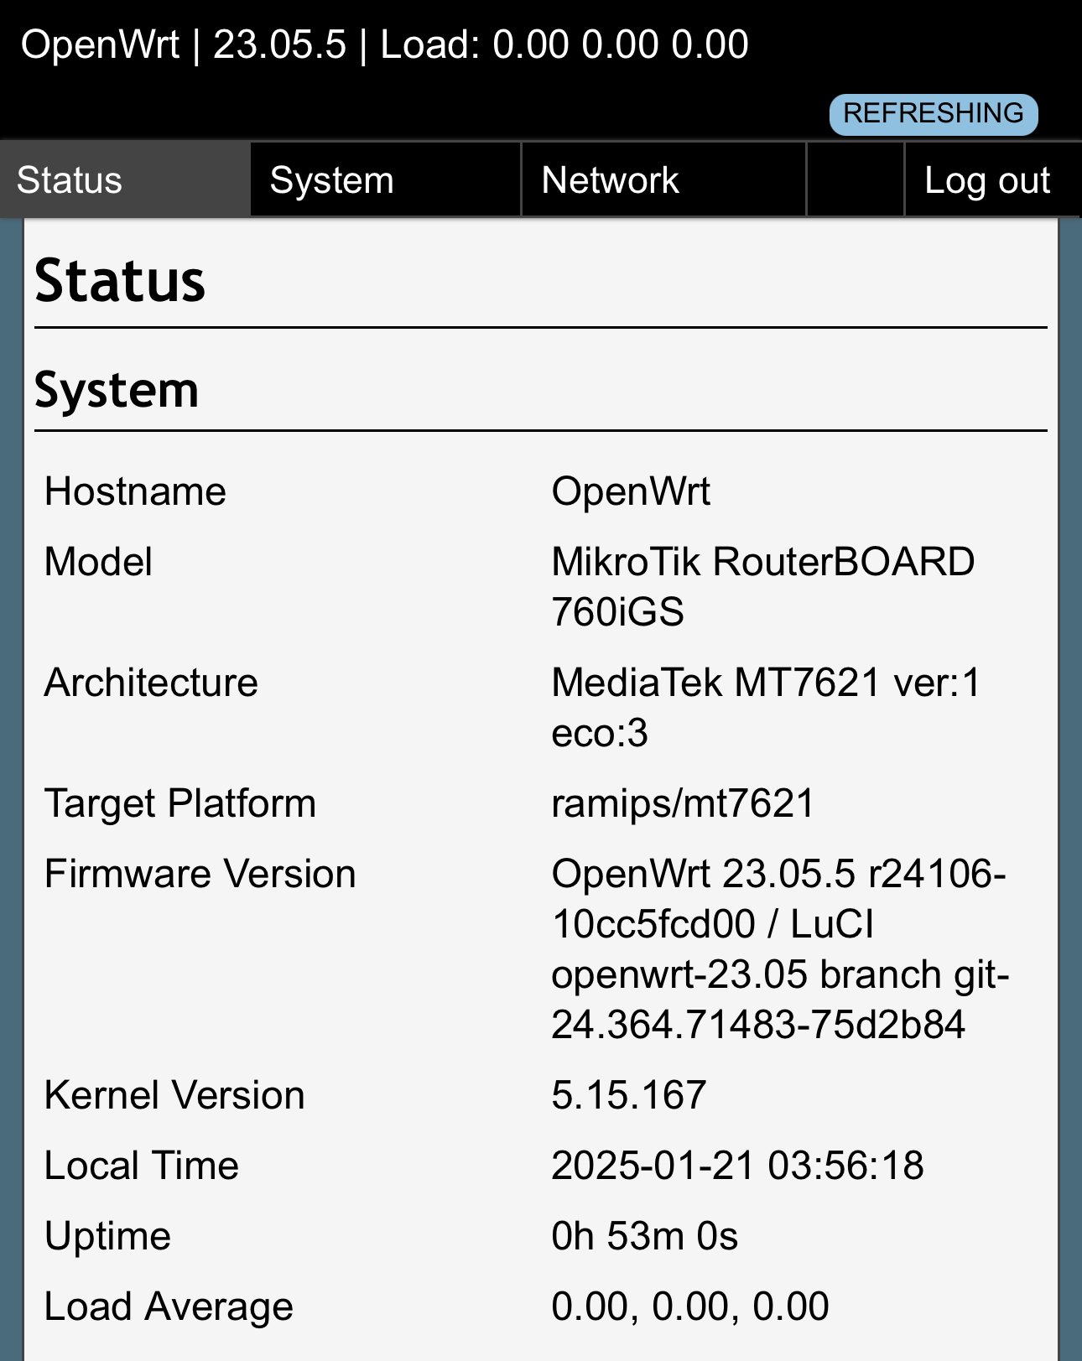Select MikroTik RouterBOARD 760iGS model value
The width and height of the screenshot is (1082, 1361).
click(x=762, y=587)
